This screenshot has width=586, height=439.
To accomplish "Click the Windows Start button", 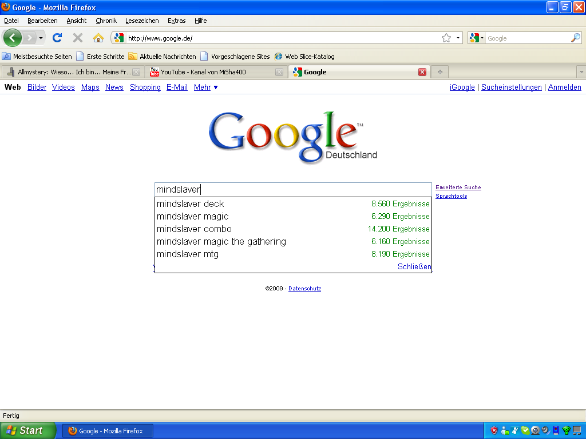I will (27, 430).
